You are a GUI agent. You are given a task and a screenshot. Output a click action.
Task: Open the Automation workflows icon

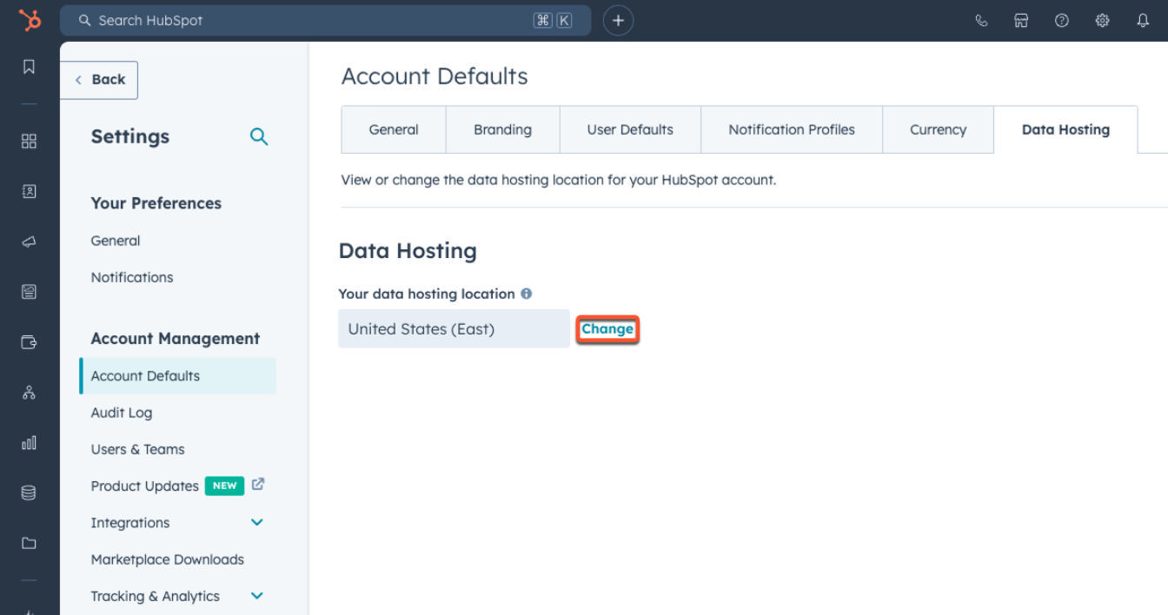pos(29,393)
